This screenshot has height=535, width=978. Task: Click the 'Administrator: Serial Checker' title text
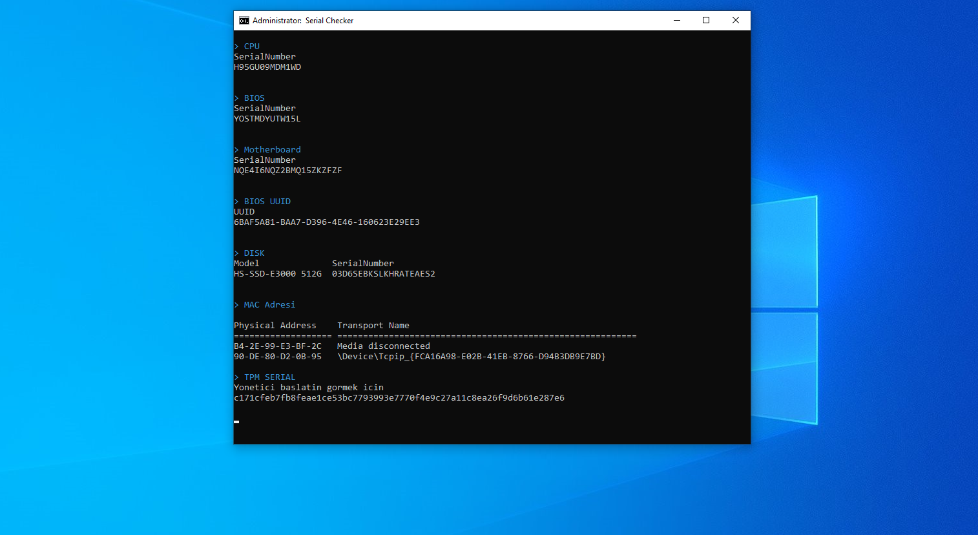point(303,21)
